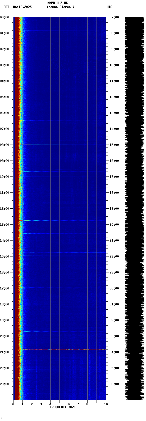
Task: Click the station title 'KMPB HHZ NC --'
Action: [60, 3]
